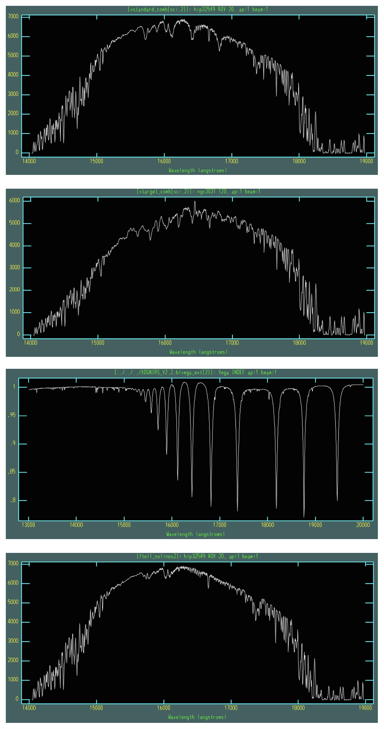This screenshot has width=384, height=729.
Task: Click the 16000 x-axis label in vstandard_comb plot
Action: click(164, 161)
